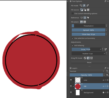
Task: Adjust the Feather stepper arrows
Action: point(106,54)
